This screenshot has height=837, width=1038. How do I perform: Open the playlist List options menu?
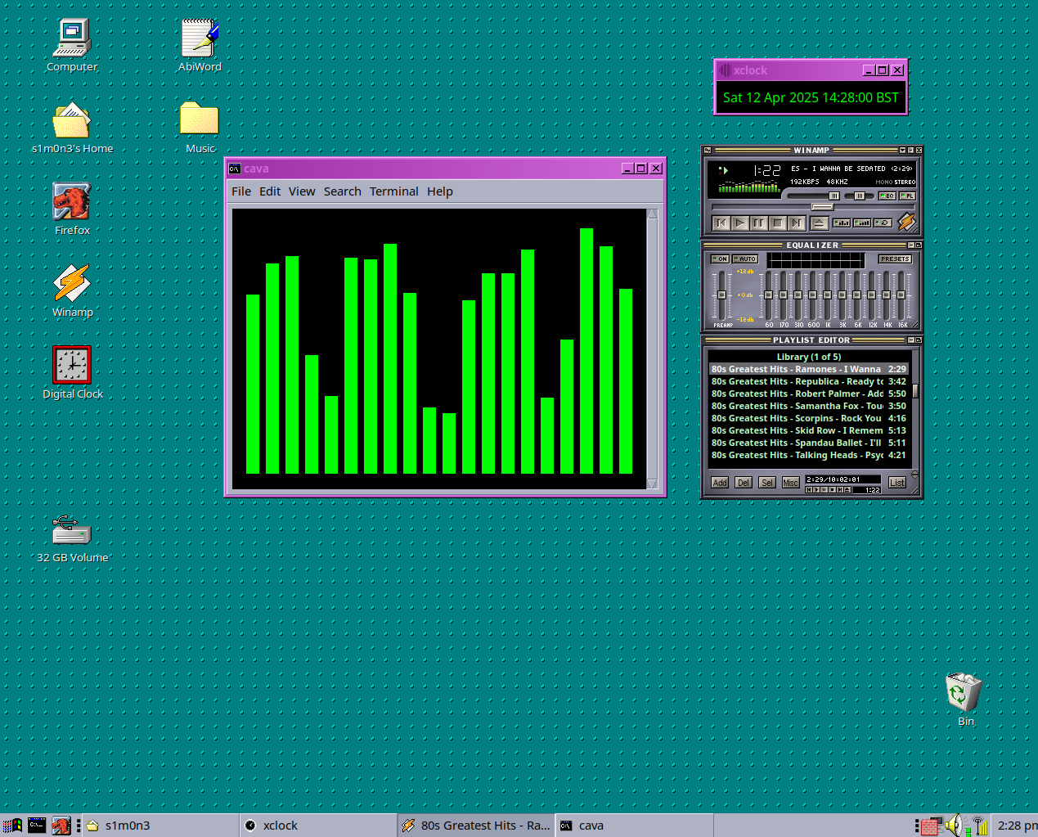tap(896, 483)
